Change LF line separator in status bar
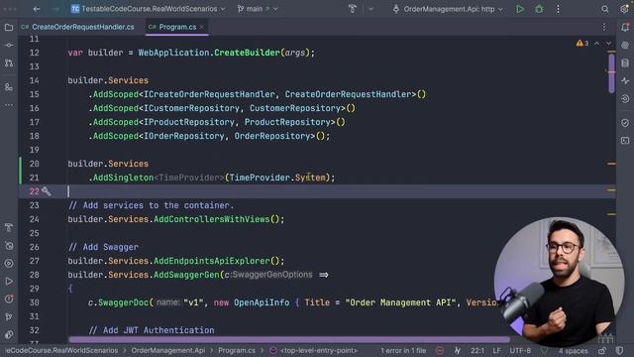The image size is (634, 357). coord(496,350)
